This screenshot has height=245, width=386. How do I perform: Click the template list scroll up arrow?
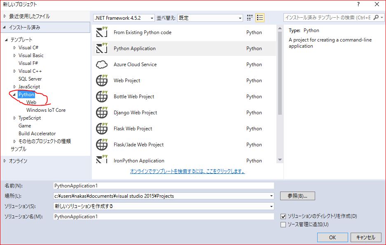point(280,28)
